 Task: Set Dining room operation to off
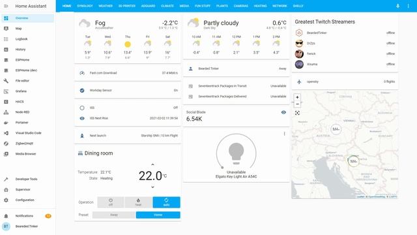pos(111,202)
